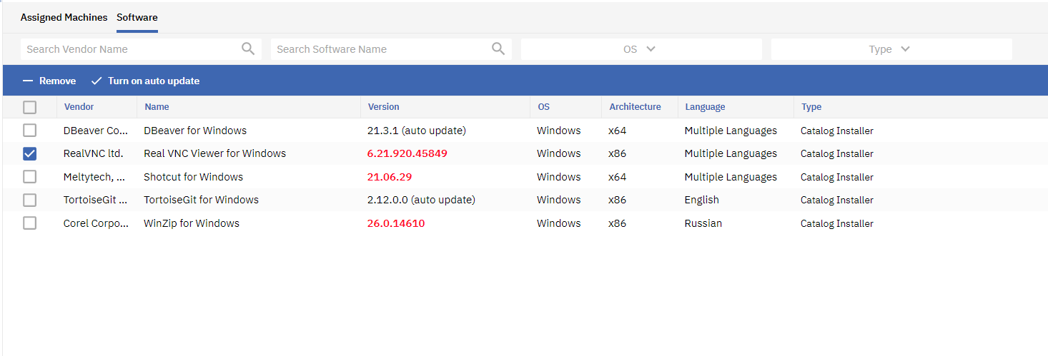Click red version 6.21.920.45849
The width and height of the screenshot is (1048, 356).
[x=407, y=153]
